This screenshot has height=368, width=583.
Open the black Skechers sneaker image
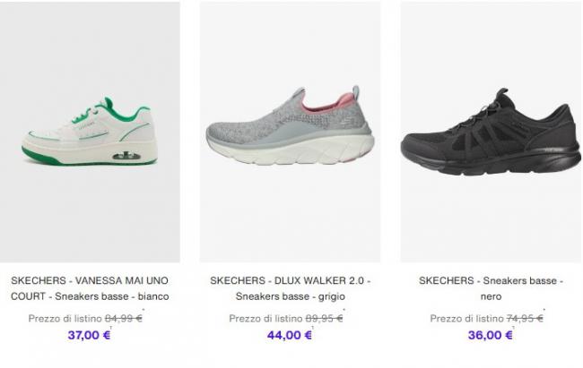point(491,133)
